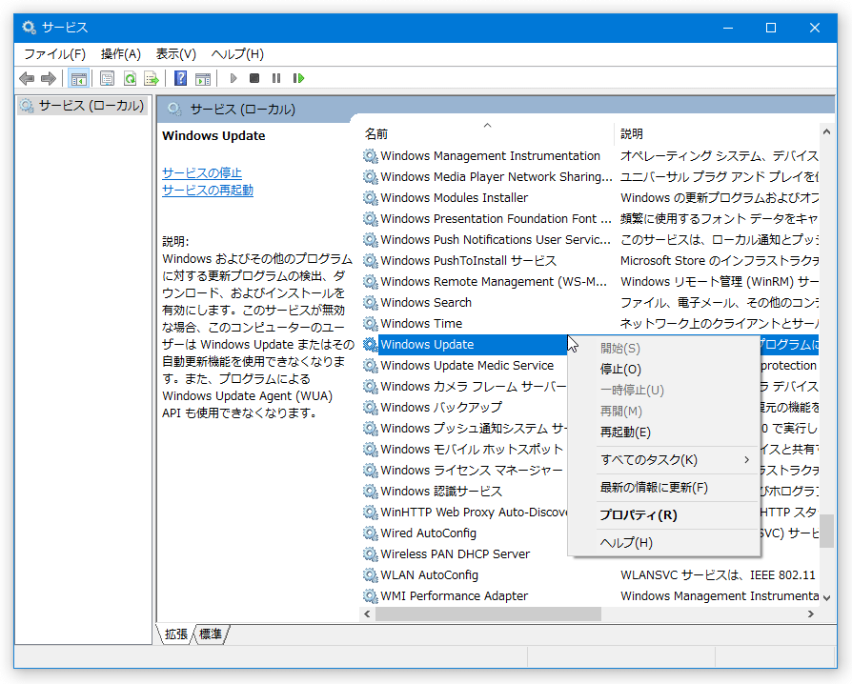Click the gear icon beside WLAN AutoConfig
This screenshot has height=684, width=852.
371,575
